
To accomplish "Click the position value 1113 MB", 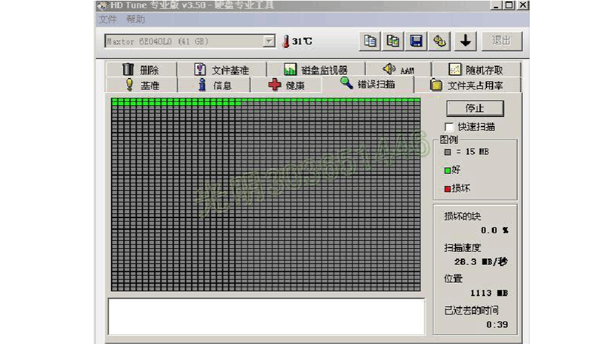I will click(x=489, y=293).
